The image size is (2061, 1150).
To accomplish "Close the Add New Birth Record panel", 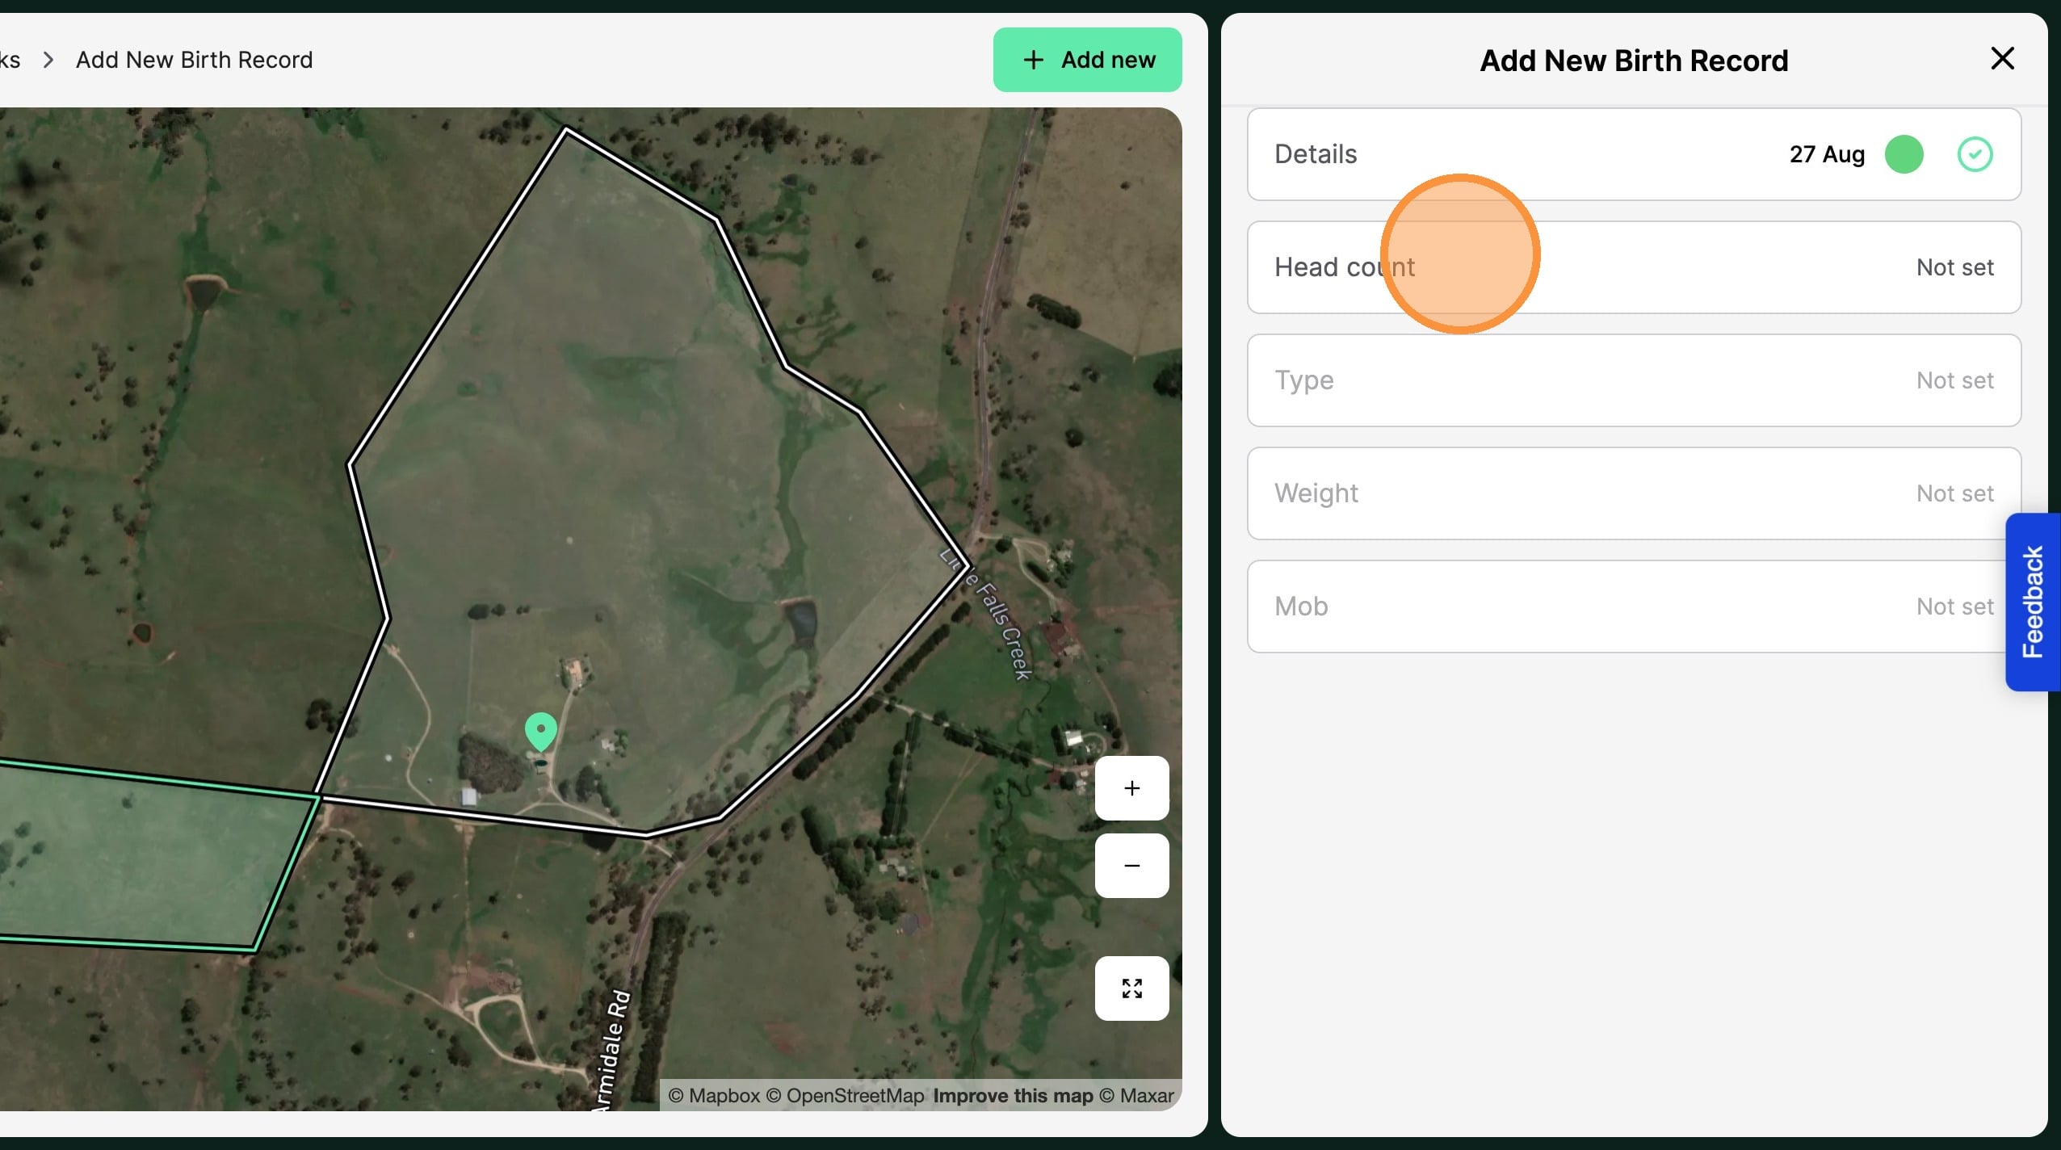I will pyautogui.click(x=2002, y=59).
